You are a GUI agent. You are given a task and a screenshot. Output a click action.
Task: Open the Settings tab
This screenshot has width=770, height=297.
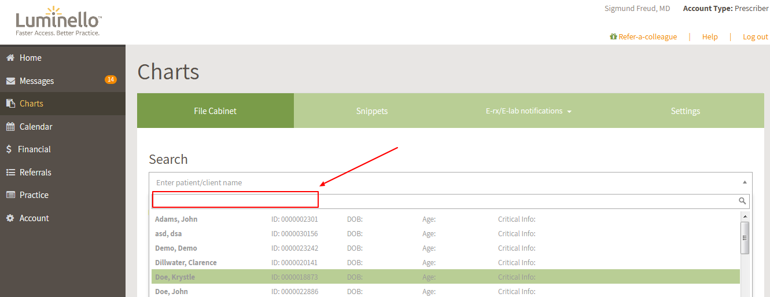pyautogui.click(x=686, y=111)
